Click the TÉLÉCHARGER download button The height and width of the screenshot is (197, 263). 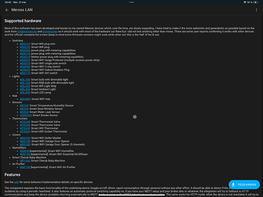point(244,184)
